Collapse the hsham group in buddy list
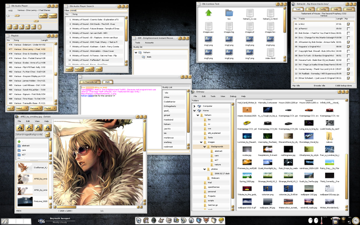 tap(136, 52)
